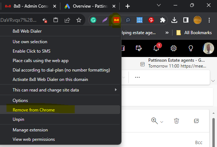Click the share page icon
Screen dimensions: 217x147
67,20
